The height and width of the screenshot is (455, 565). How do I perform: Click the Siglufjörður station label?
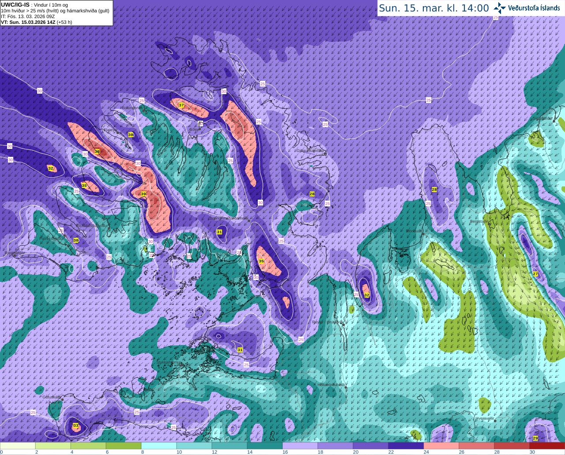[543, 118]
